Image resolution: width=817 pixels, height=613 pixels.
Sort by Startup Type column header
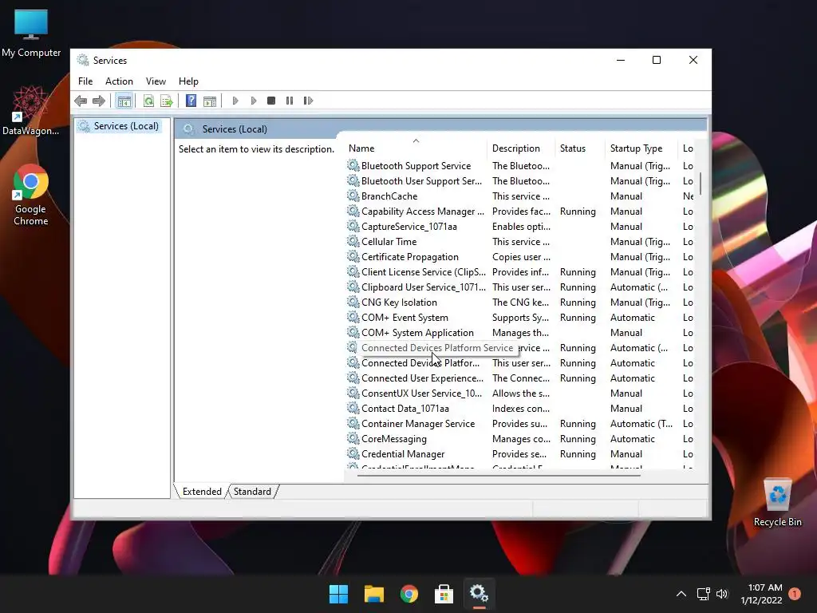pos(641,148)
